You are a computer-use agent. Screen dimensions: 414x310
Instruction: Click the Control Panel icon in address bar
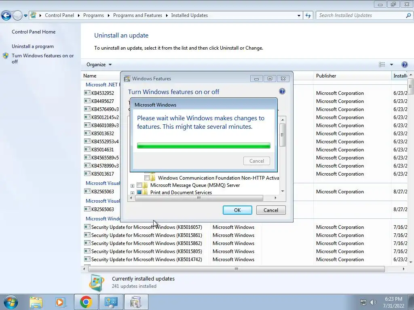pos(33,15)
